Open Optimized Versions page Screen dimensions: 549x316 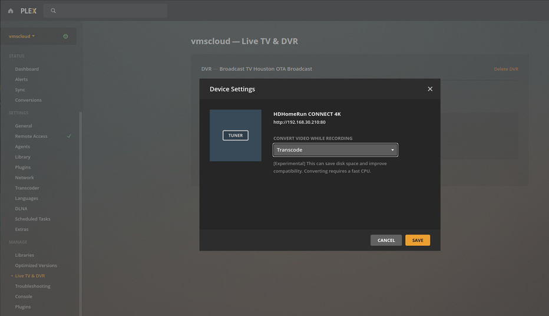[36, 265]
